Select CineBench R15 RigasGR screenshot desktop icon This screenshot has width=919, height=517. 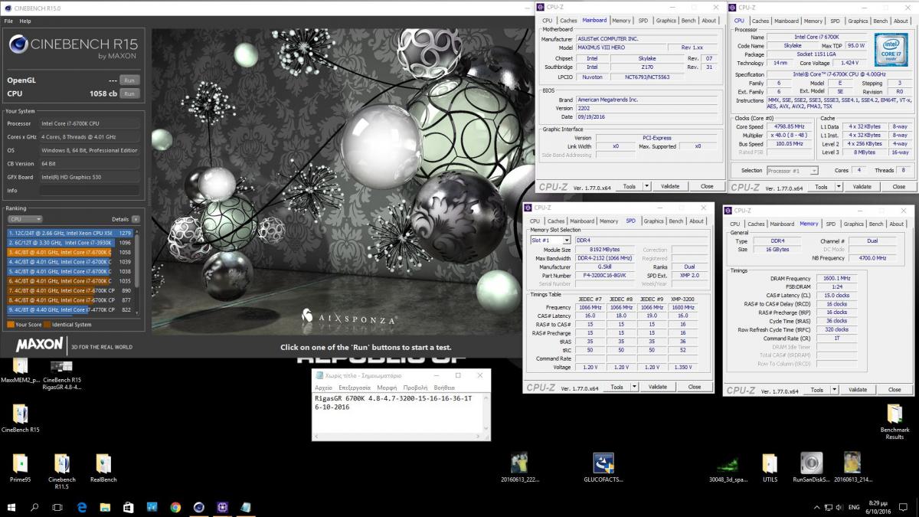[x=62, y=375]
